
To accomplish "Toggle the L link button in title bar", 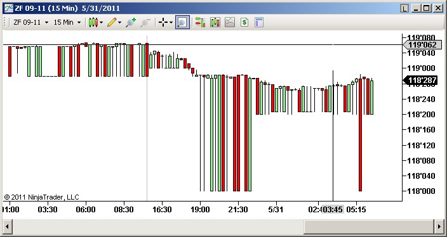I will coord(404,8).
